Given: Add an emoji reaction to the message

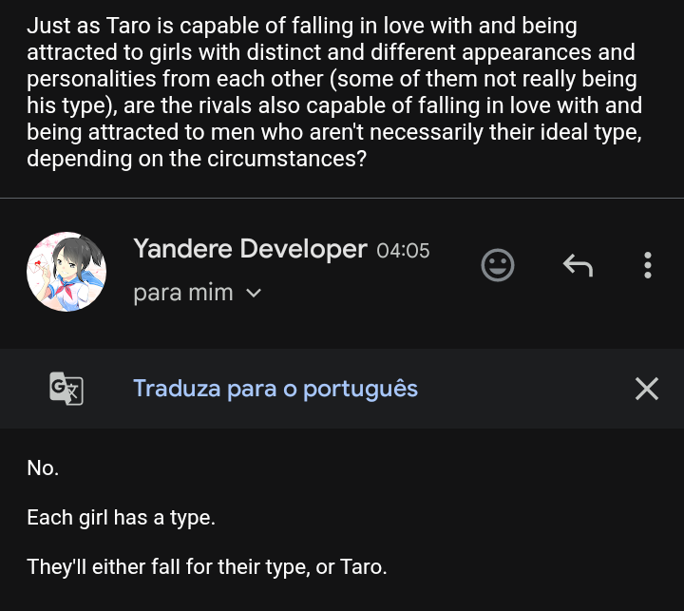Looking at the screenshot, I should pyautogui.click(x=498, y=265).
